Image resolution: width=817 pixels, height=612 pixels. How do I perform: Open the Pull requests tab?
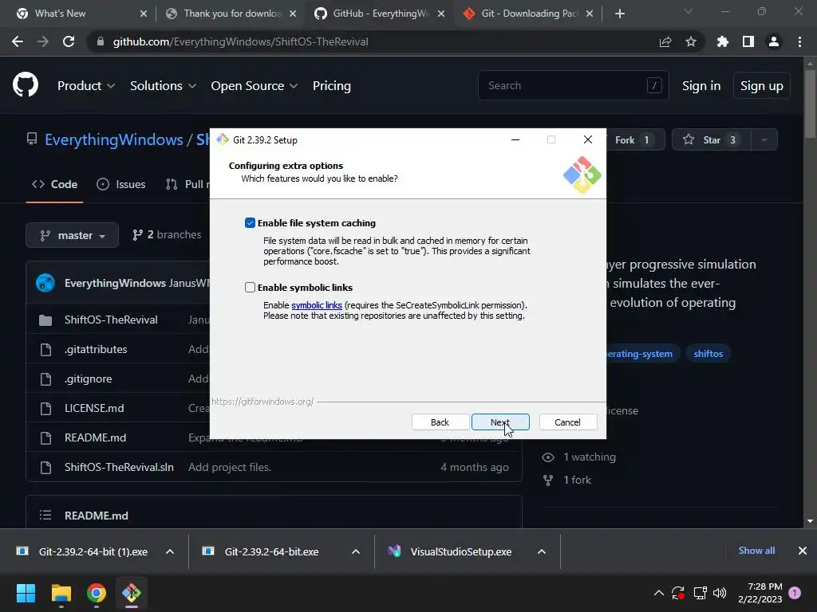[187, 184]
